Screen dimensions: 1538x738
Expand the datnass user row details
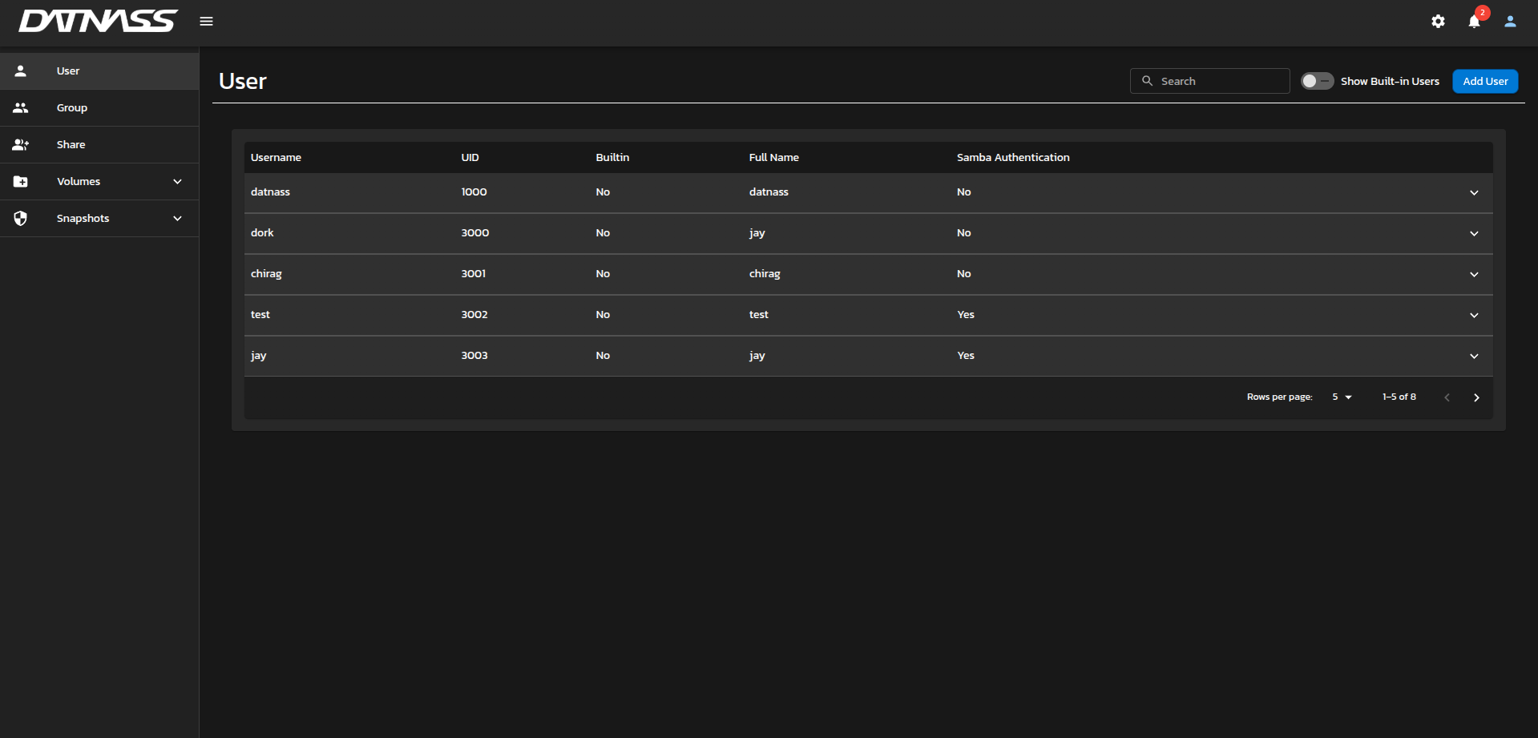pos(1474,193)
